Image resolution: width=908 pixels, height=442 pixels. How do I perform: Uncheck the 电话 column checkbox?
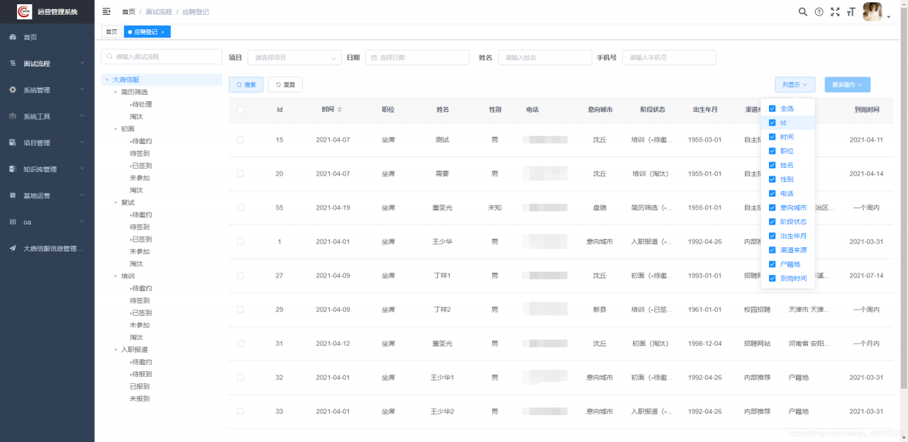point(773,193)
